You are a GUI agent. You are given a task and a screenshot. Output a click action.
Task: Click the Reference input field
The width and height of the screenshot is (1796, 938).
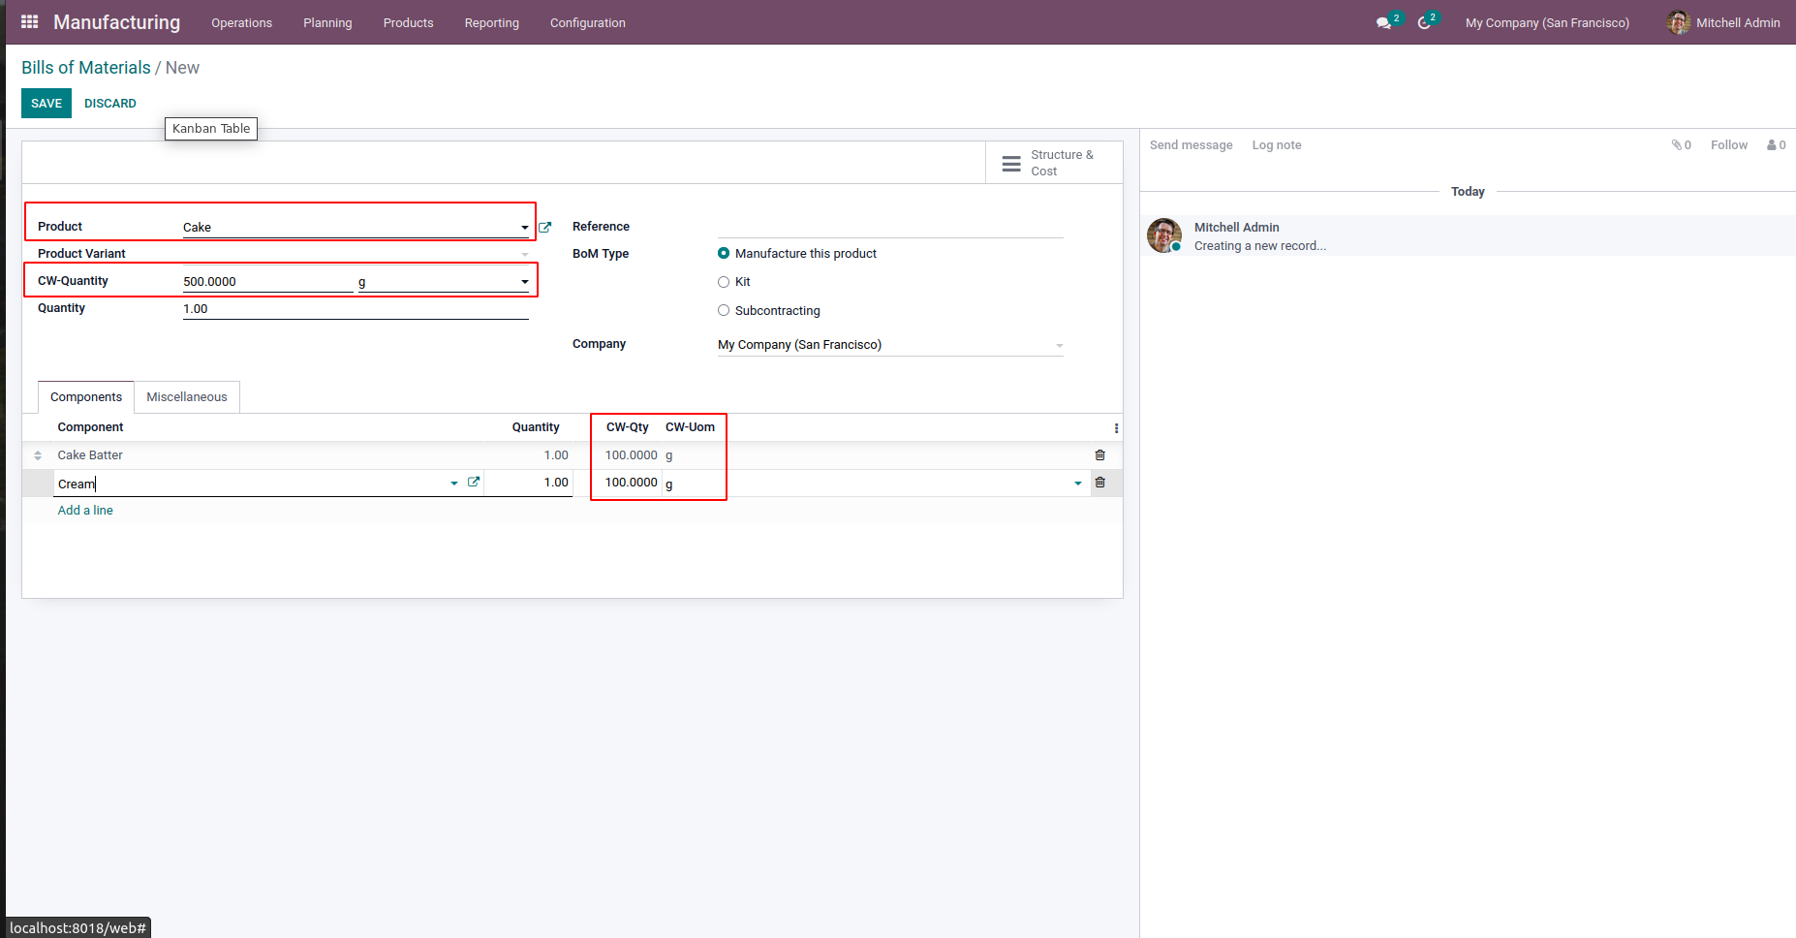[x=890, y=227]
